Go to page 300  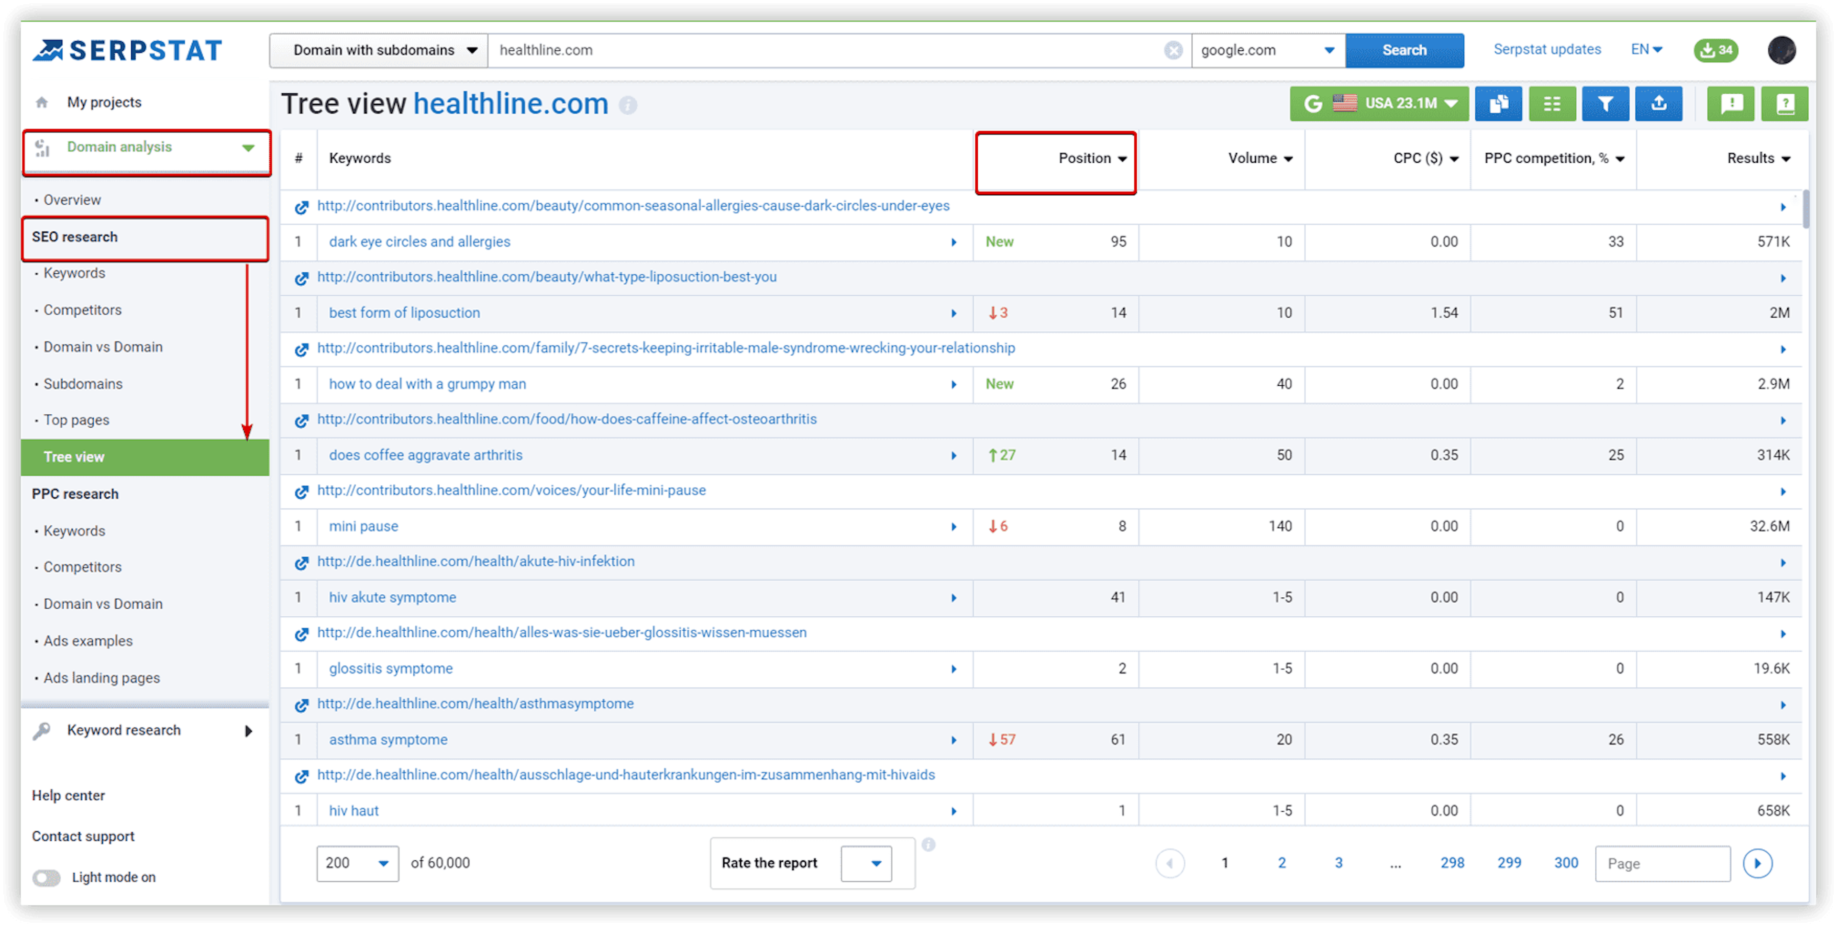pyautogui.click(x=1565, y=863)
